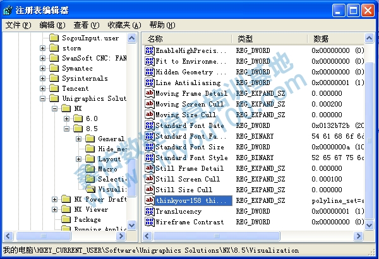Click tree pane scroll up arrow
Viewport: 379px width, 259px height.
pyautogui.click(x=132, y=38)
